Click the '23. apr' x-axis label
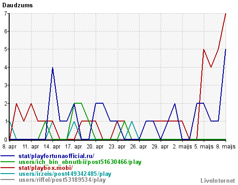The image size is (238, 185). click(x=117, y=147)
